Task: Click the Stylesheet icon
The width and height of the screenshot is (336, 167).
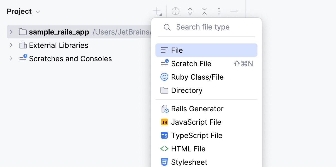Action: coord(164,162)
